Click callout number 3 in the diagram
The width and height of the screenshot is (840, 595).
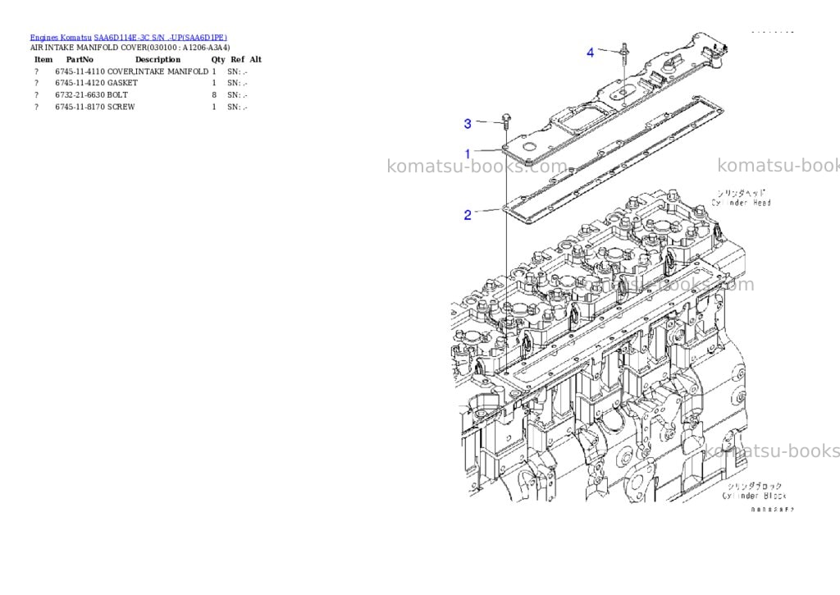click(x=468, y=124)
